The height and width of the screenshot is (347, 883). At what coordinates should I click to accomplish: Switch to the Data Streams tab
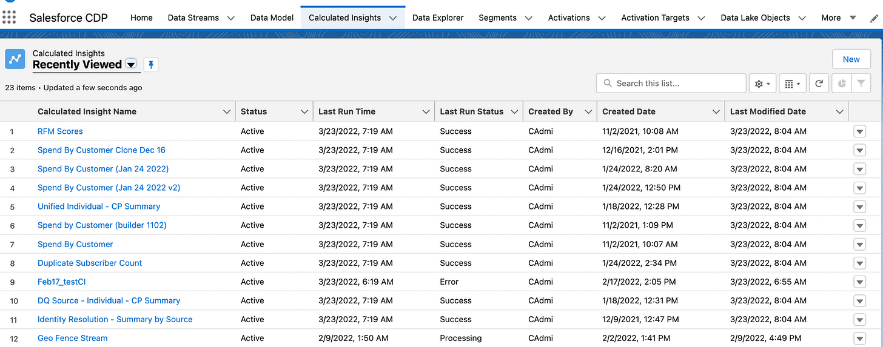coord(193,18)
